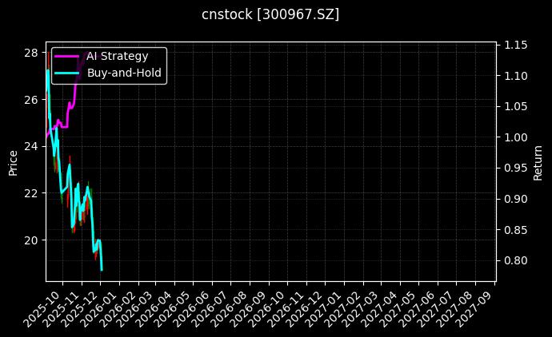Click the 20 price tick label
The image size is (552, 337).
[x=32, y=240]
